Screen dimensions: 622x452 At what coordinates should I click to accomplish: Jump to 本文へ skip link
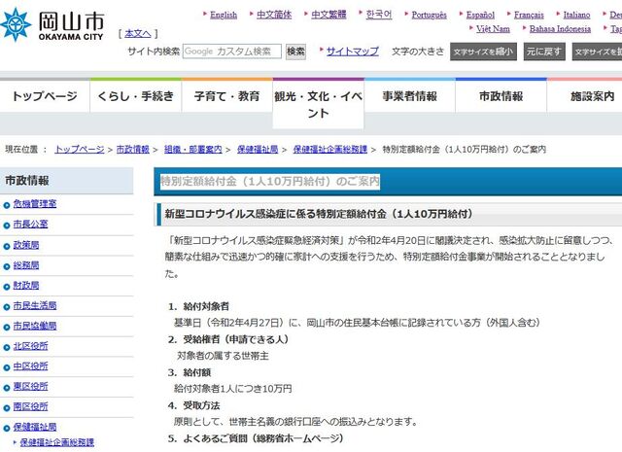pyautogui.click(x=138, y=34)
